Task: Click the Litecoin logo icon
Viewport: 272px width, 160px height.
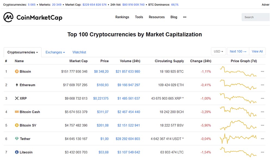Action: click(17, 152)
